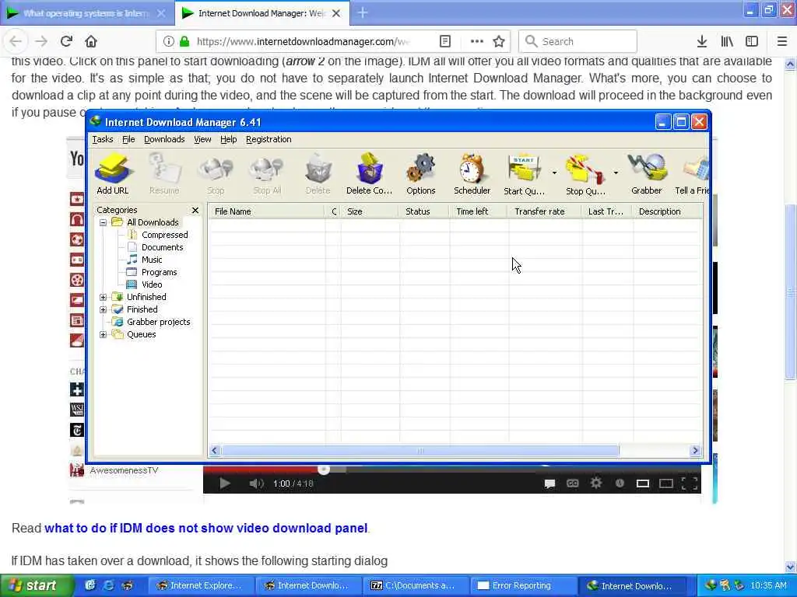Open a new Firefox tab
This screenshot has width=797, height=597.
click(363, 12)
